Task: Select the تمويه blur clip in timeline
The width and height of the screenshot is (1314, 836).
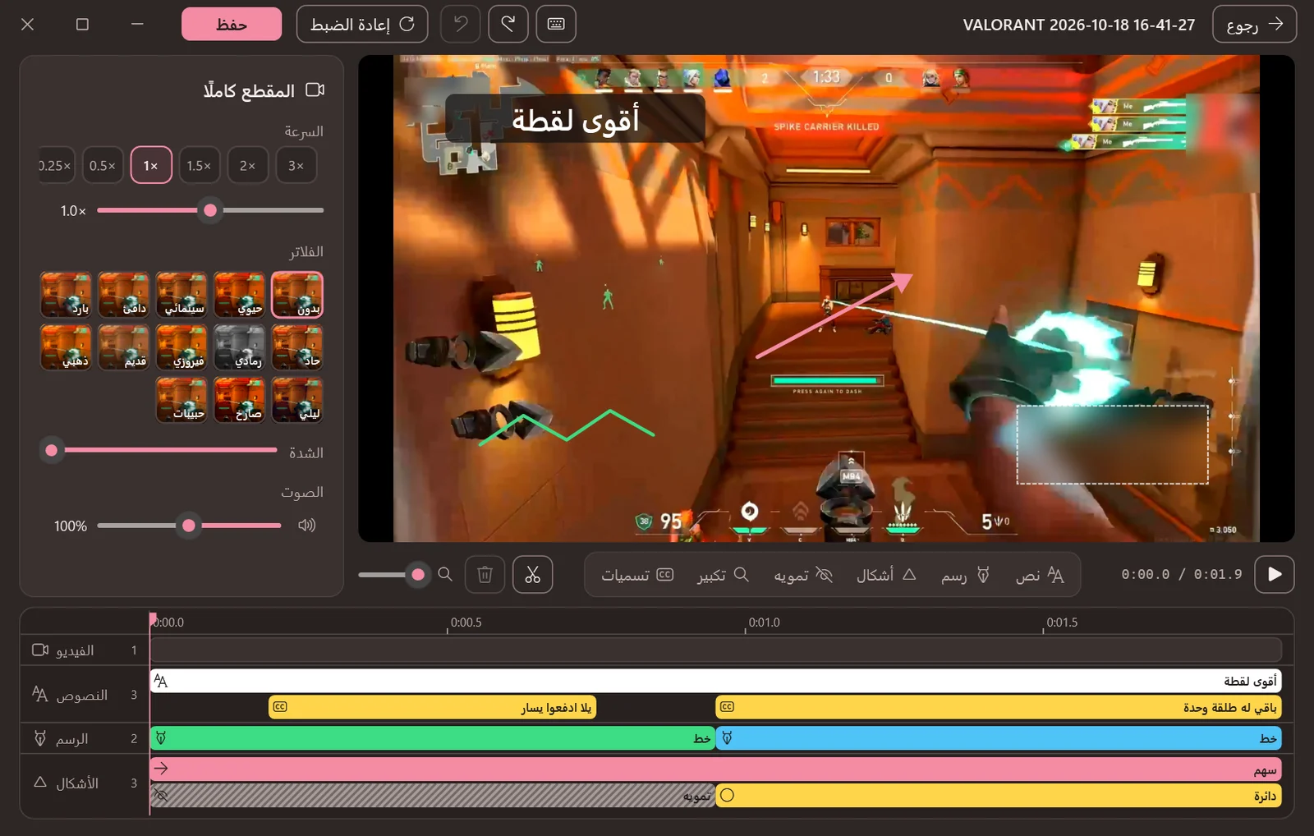Action: [x=433, y=796]
